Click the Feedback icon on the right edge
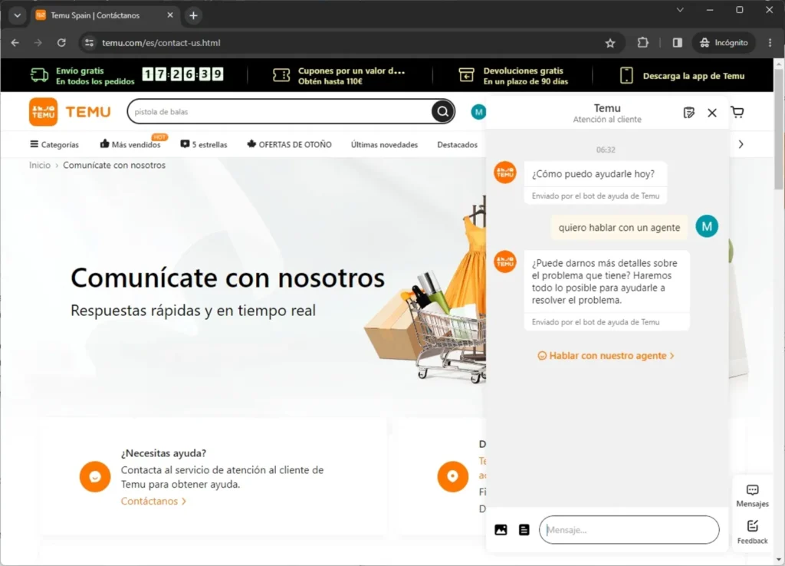 point(752,531)
